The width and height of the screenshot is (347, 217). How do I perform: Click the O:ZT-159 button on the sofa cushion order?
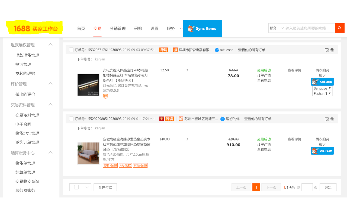pyautogui.click(x=322, y=151)
